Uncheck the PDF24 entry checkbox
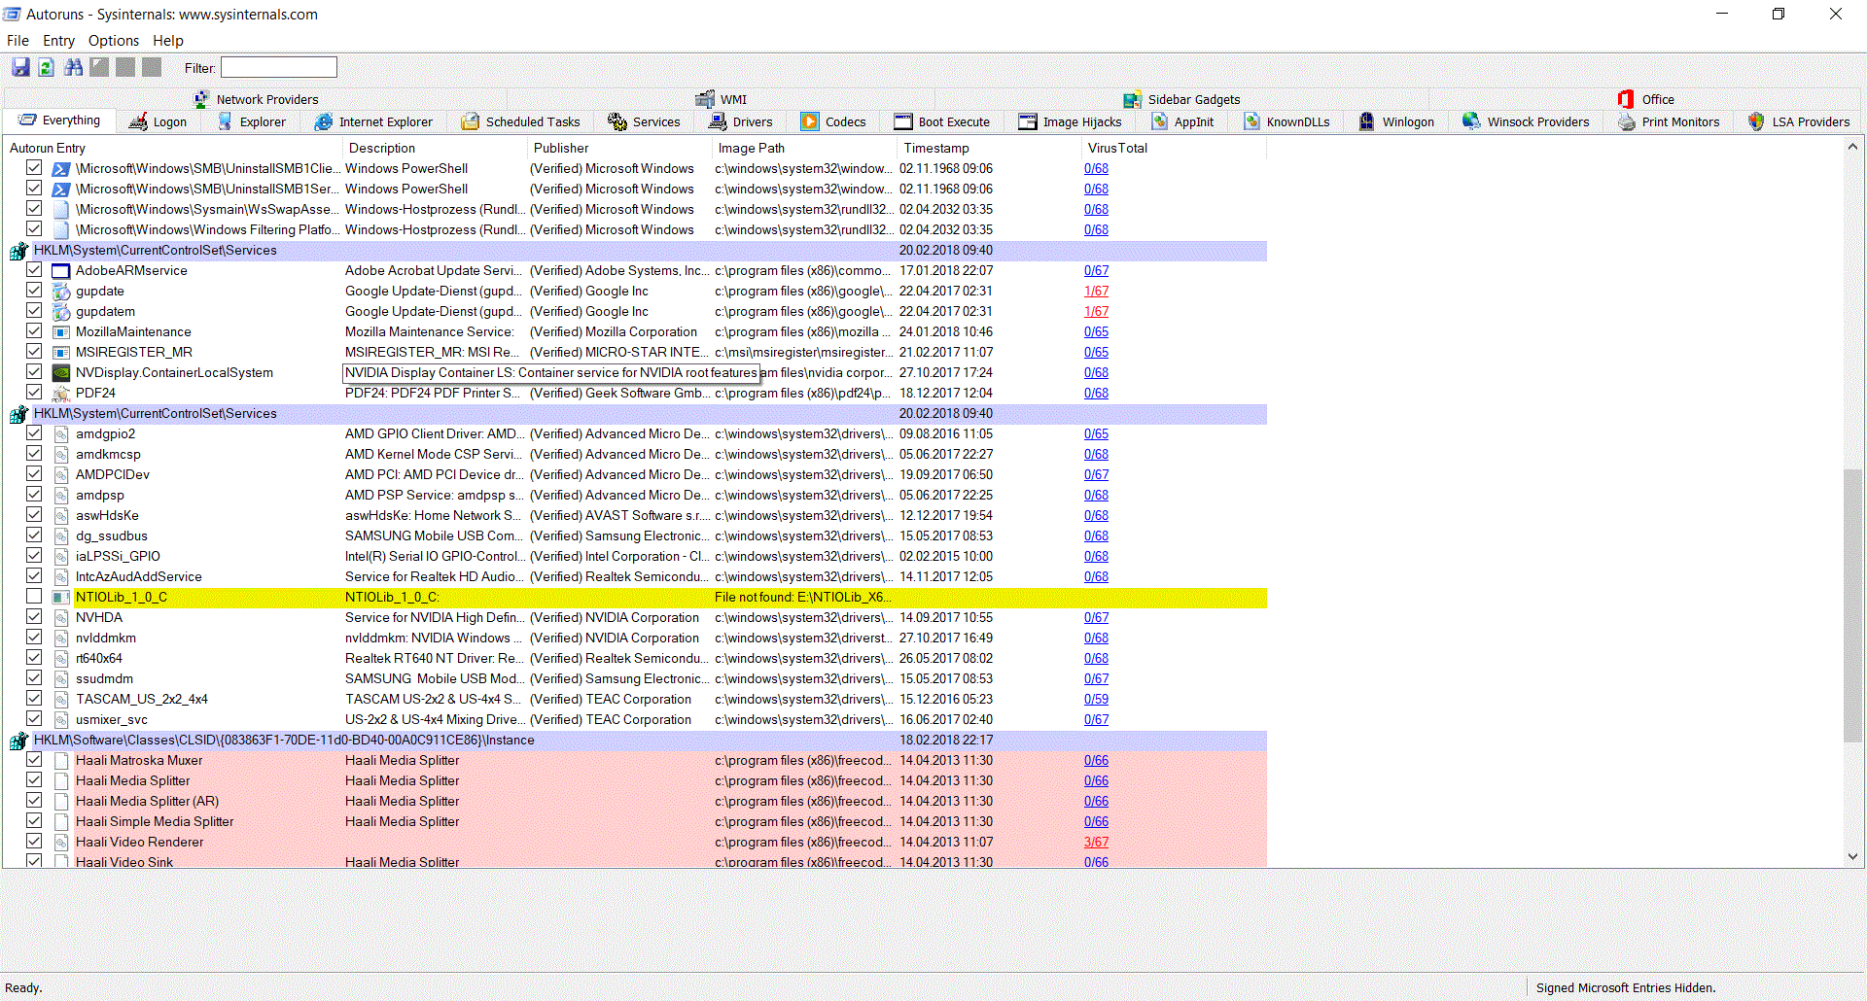Image resolution: width=1867 pixels, height=1001 pixels. coord(34,392)
